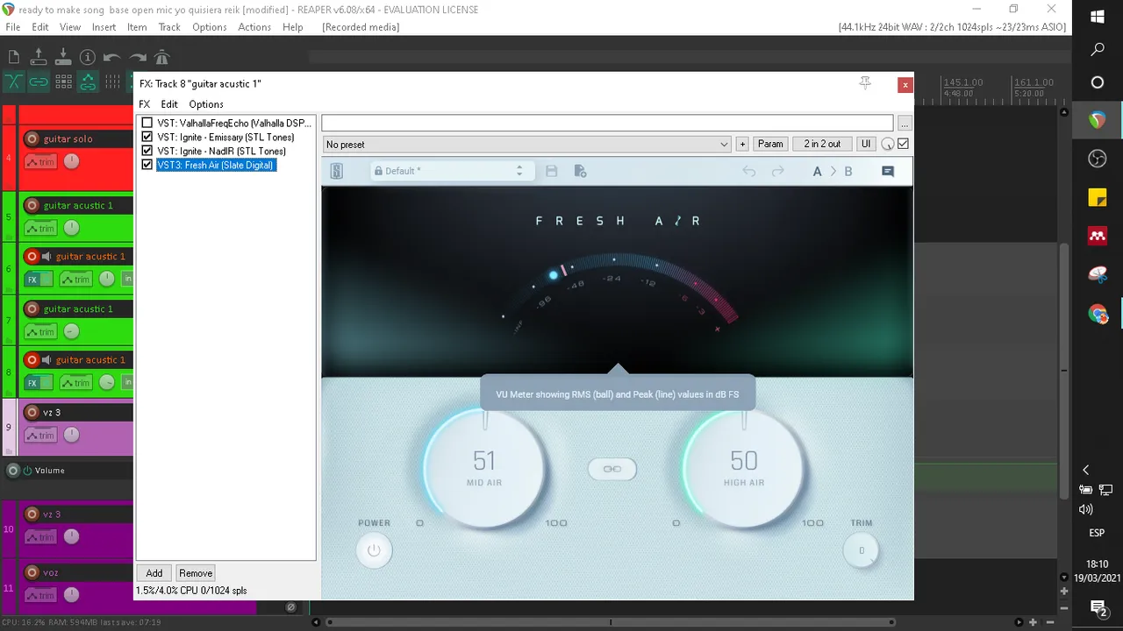Disable the Ignite NadIR plugin checkbox
1123x631 pixels.
coord(147,151)
